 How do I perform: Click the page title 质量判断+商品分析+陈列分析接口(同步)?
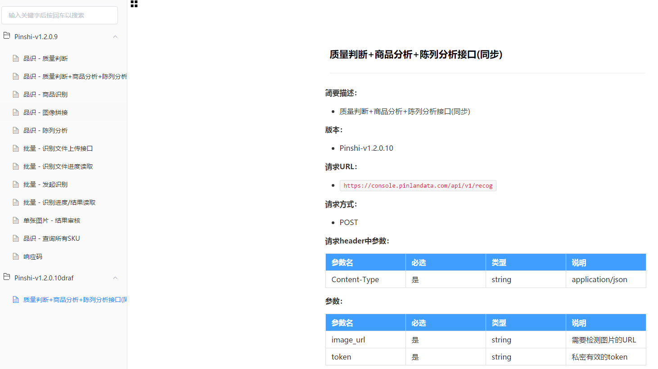pyautogui.click(x=416, y=54)
